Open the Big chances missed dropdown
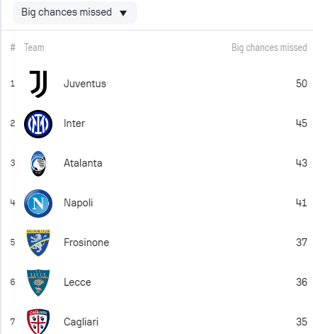 [75, 13]
